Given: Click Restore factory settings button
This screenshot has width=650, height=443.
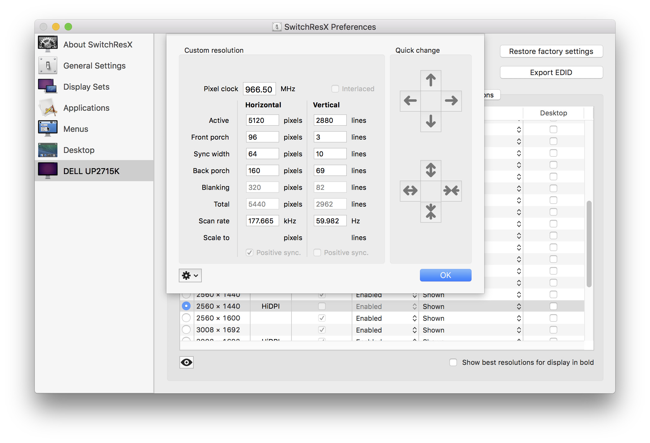Looking at the screenshot, I should (551, 51).
